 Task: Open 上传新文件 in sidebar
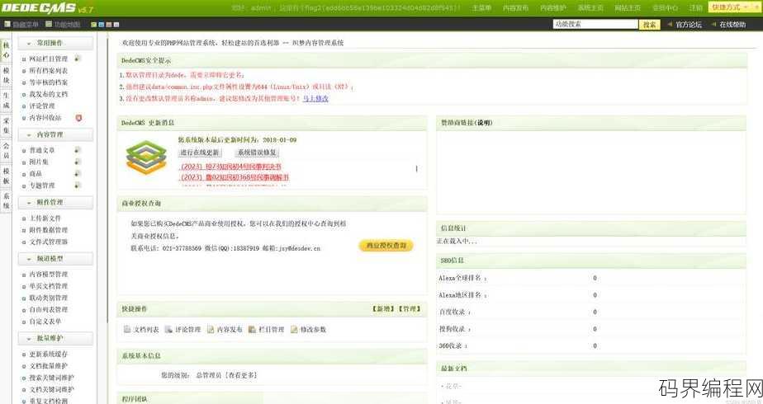tap(45, 218)
